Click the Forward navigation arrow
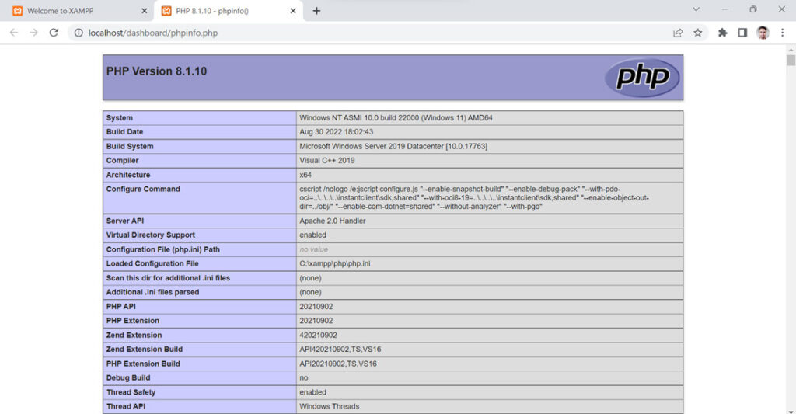This screenshot has height=414, width=796. coord(33,33)
